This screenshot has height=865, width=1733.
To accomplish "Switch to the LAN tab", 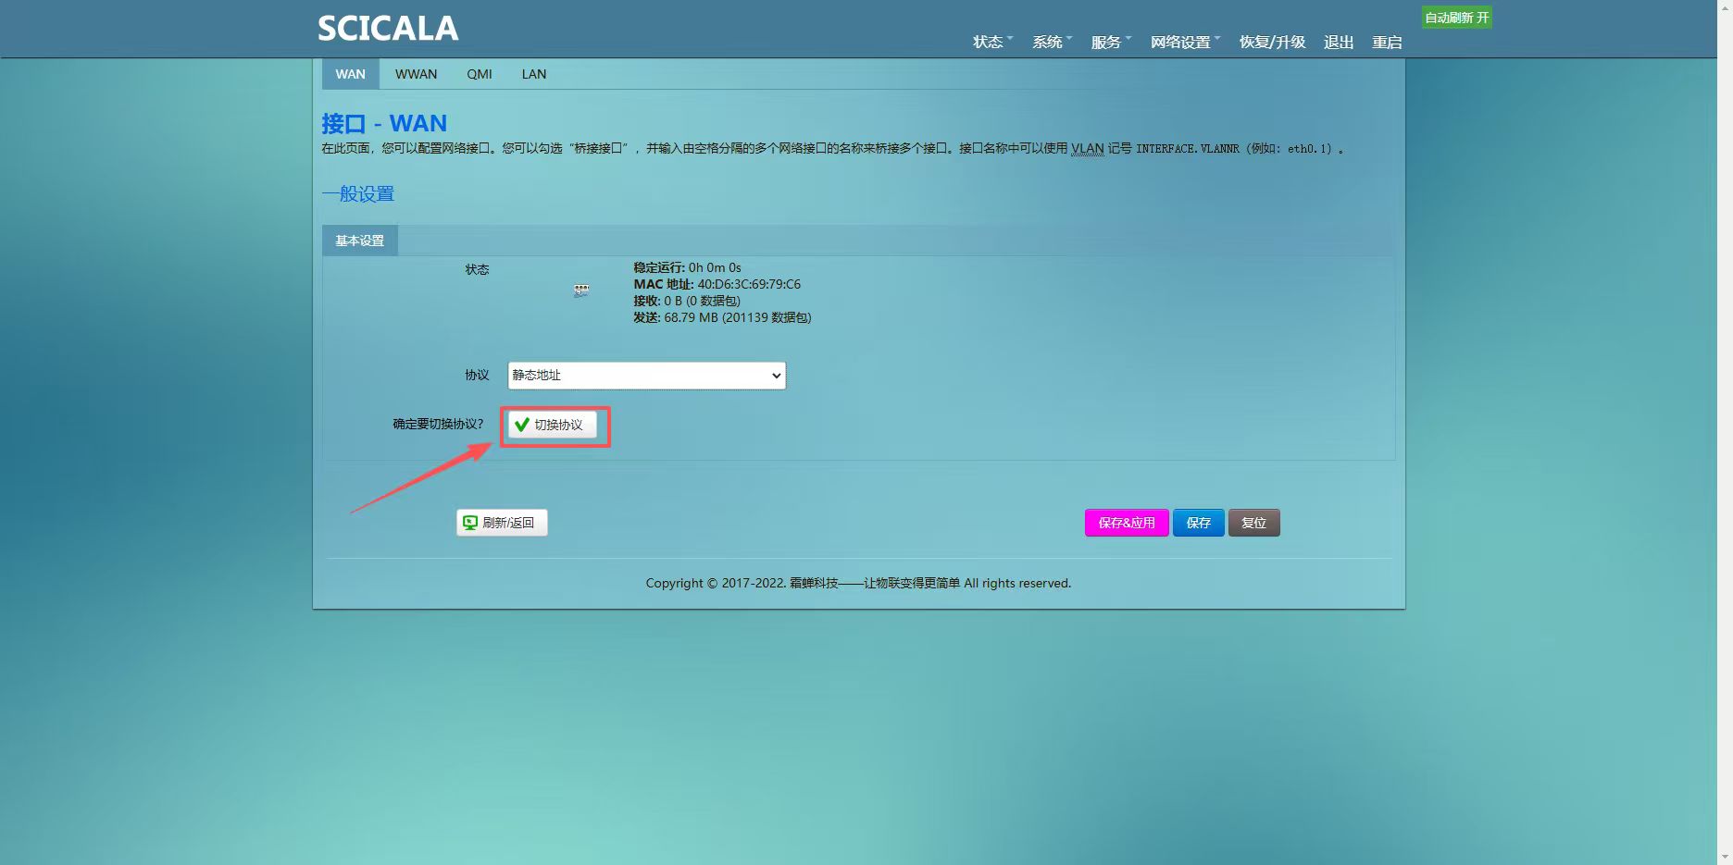I will click(x=534, y=74).
